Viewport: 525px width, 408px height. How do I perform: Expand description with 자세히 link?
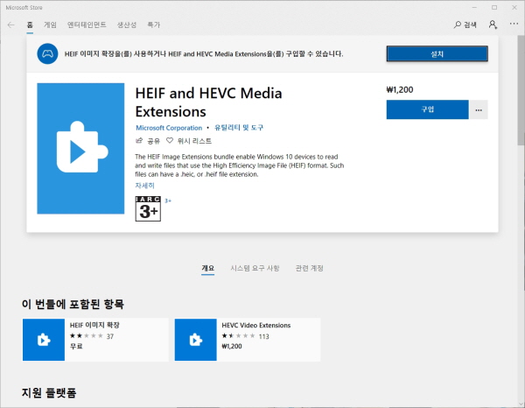click(x=144, y=186)
